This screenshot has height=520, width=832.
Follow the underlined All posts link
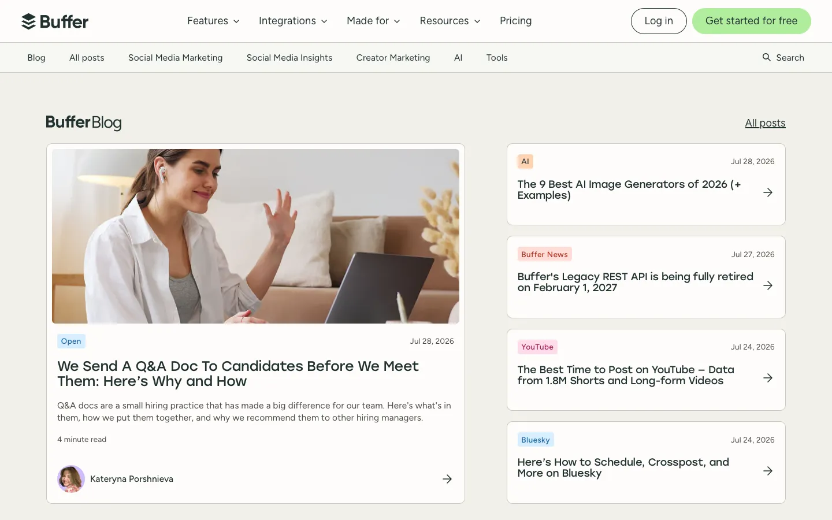click(765, 123)
